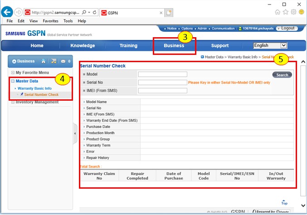Click the scrollbar down arrow
Image resolution: width=307 pixels, height=215 pixels.
click(303, 205)
